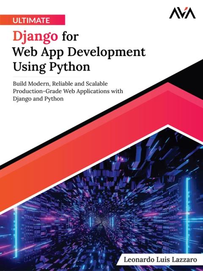Select subtitle line "Build Modern, Reliable and Scalable"
Viewport: 203px width, 271px height.
pos(60,84)
